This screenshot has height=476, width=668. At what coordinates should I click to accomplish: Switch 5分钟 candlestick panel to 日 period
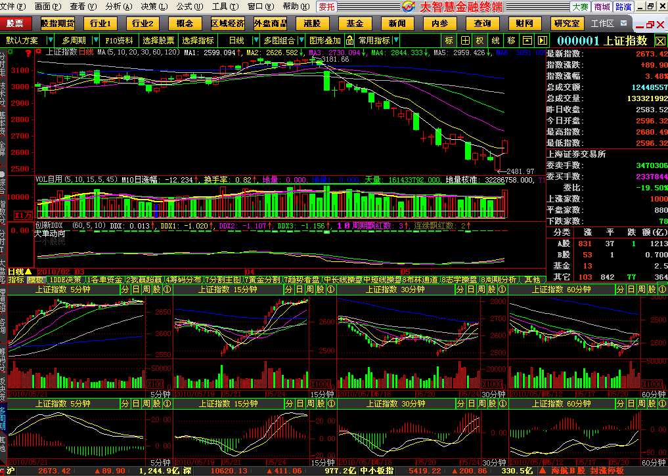[136, 290]
